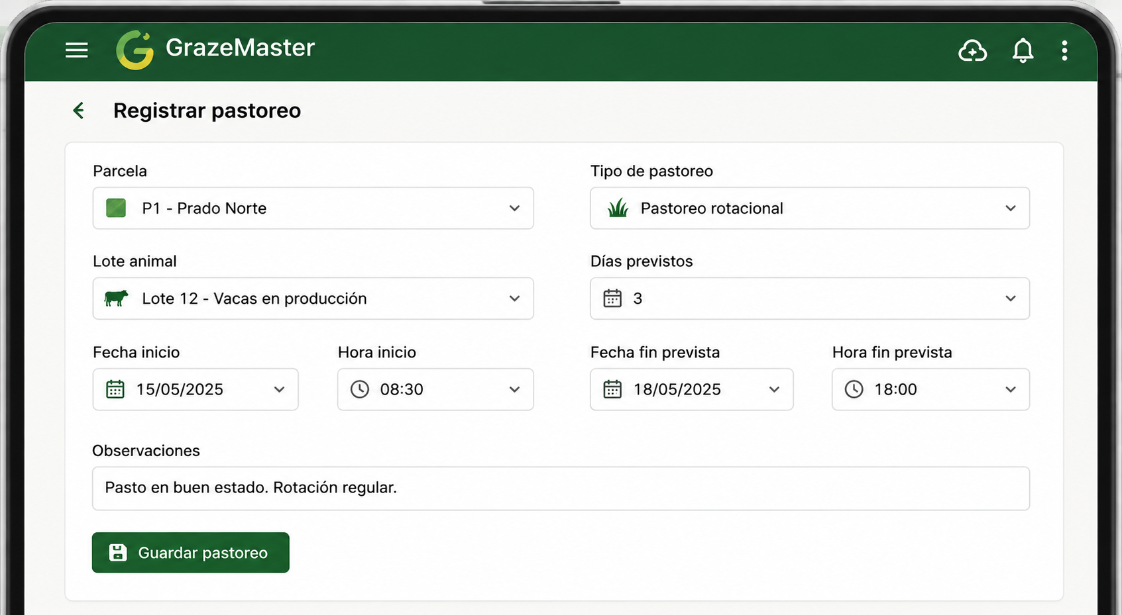1122x615 pixels.
Task: Click the 08:30 start time value
Action: [x=402, y=389]
